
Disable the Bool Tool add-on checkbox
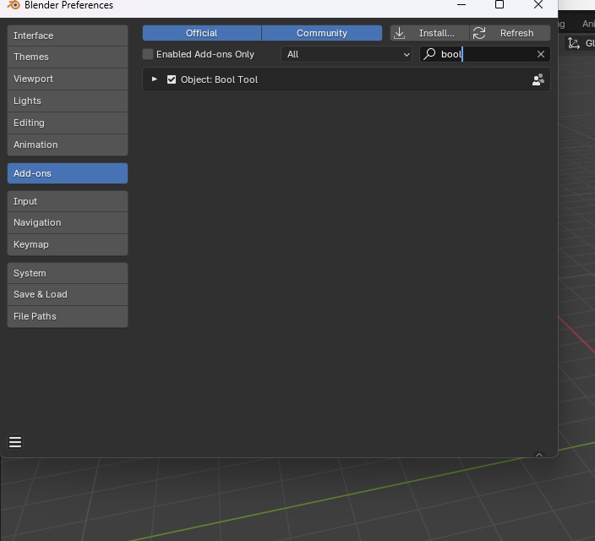(x=172, y=79)
